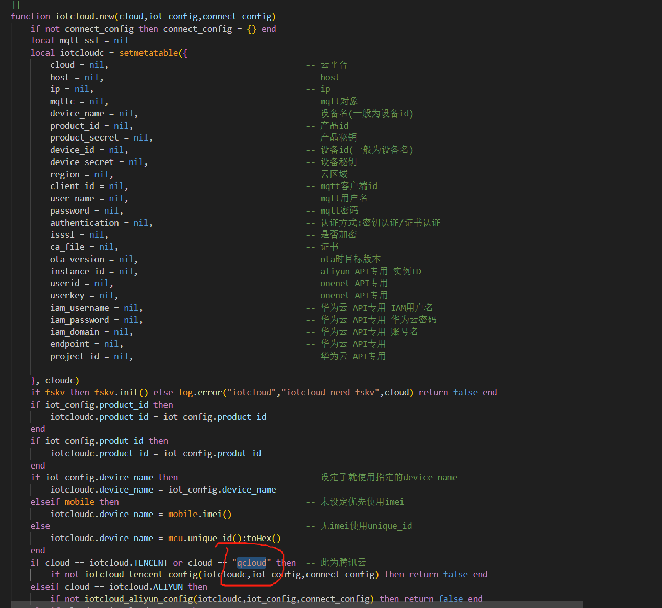Click the comment '-- aliyun API专用 实例ID'

click(364, 271)
